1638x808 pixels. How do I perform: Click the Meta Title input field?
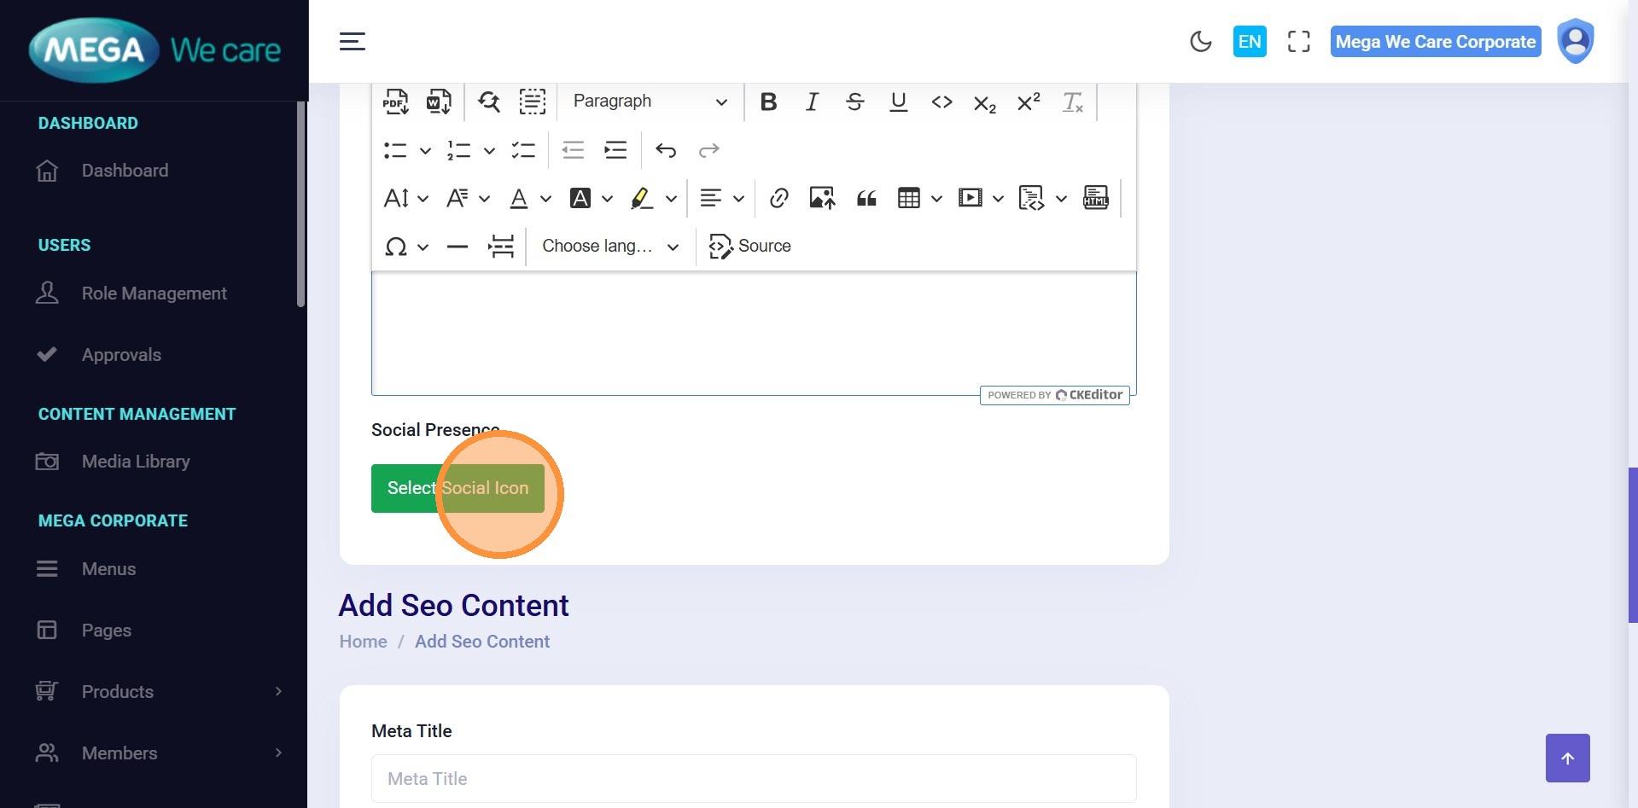pos(753,778)
